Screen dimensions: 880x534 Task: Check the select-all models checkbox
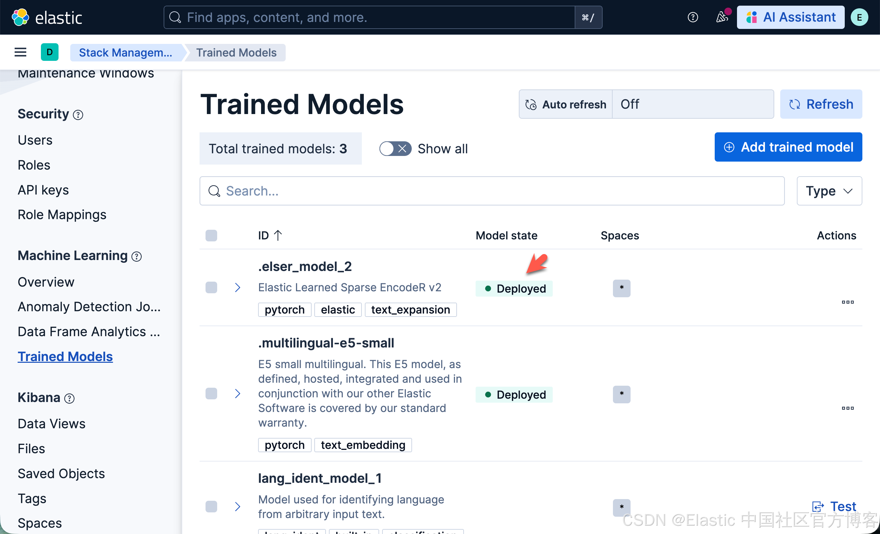(x=212, y=236)
